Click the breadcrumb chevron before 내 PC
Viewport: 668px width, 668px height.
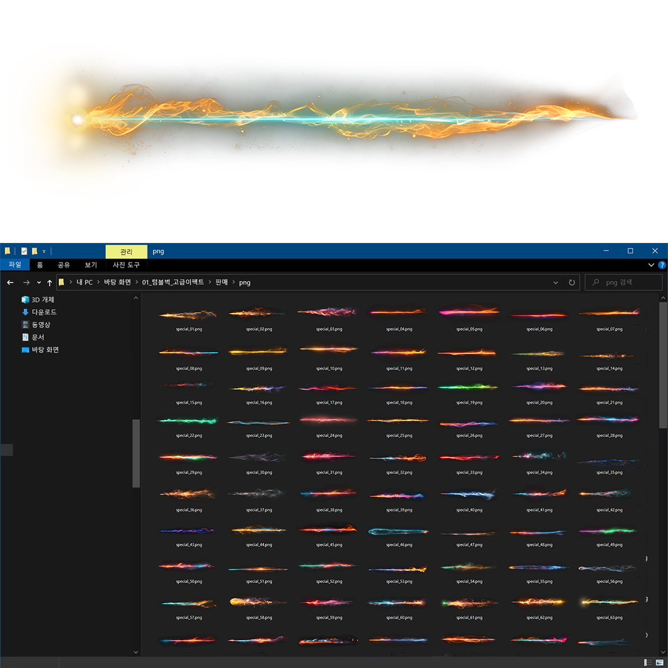[x=71, y=282]
